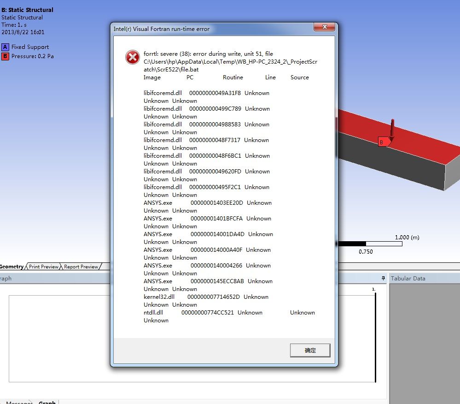Click the 确定 button in the error dialog
The height and width of the screenshot is (404, 460).
pyautogui.click(x=310, y=350)
